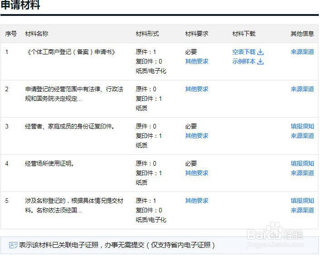Click 其他要求 for 涉及名称登记的 row

click(x=197, y=201)
